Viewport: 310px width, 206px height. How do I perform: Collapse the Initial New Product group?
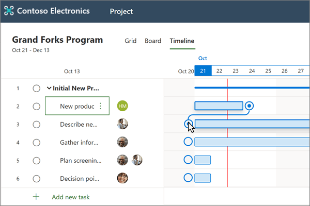[x=49, y=88]
